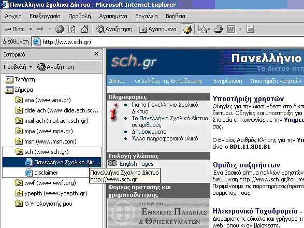Open the Υποστήριξη χρηστών heading link

(x=248, y=98)
